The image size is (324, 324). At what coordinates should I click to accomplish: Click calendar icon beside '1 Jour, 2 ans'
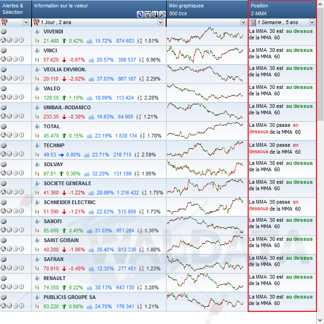point(36,22)
